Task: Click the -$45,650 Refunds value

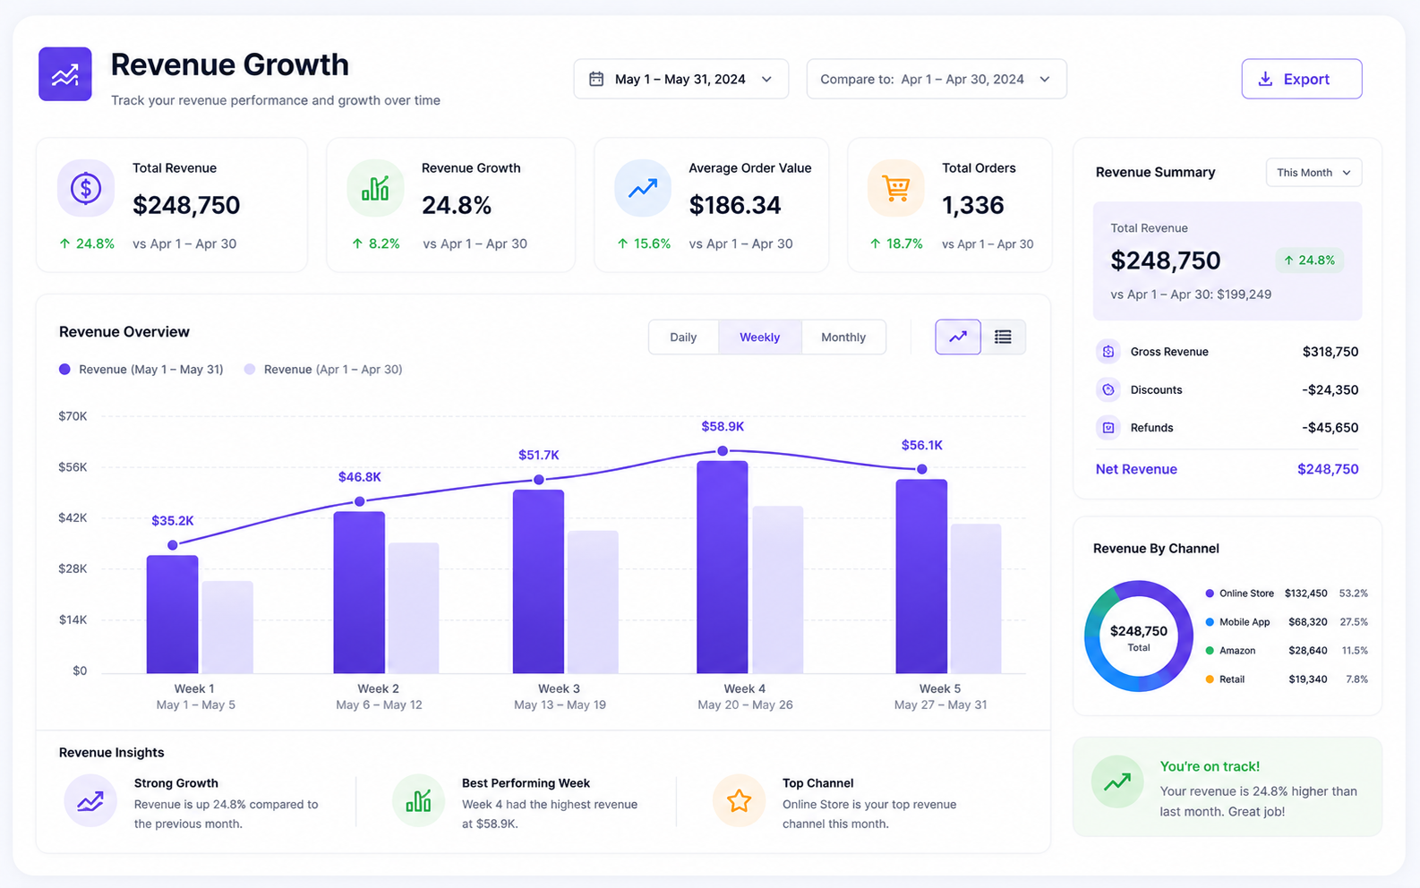Action: coord(1330,427)
